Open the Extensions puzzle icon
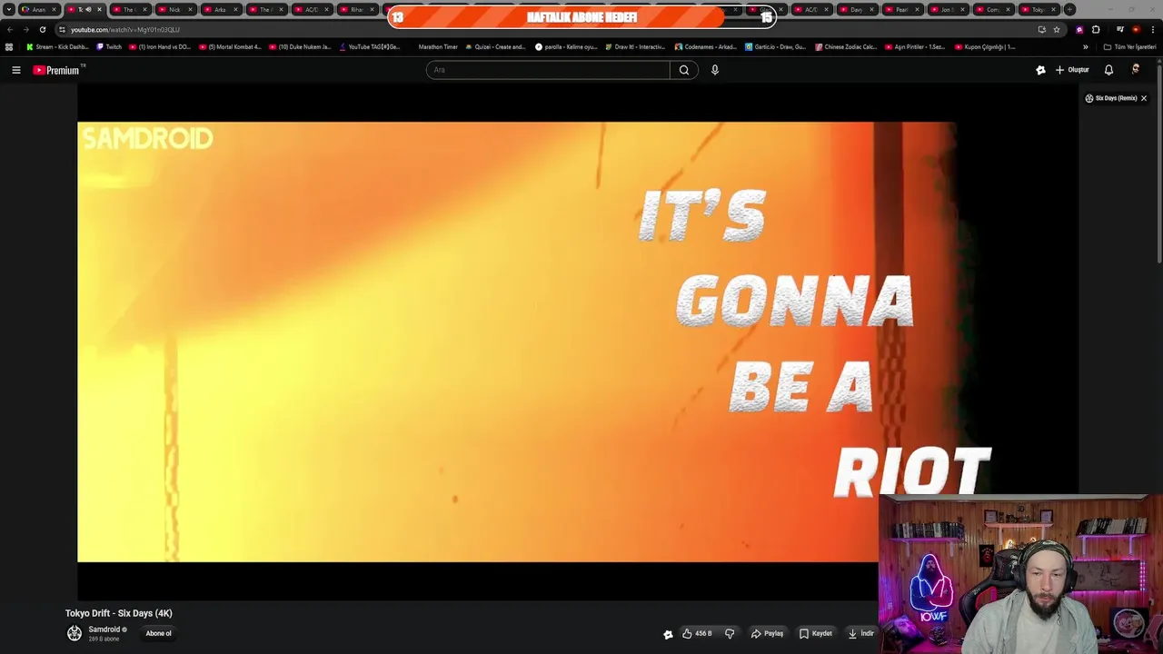This screenshot has width=1163, height=654. 1096,29
